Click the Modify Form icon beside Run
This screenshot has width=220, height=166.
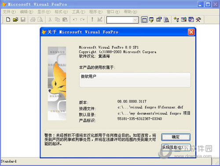pyautogui.click(x=100, y=19)
